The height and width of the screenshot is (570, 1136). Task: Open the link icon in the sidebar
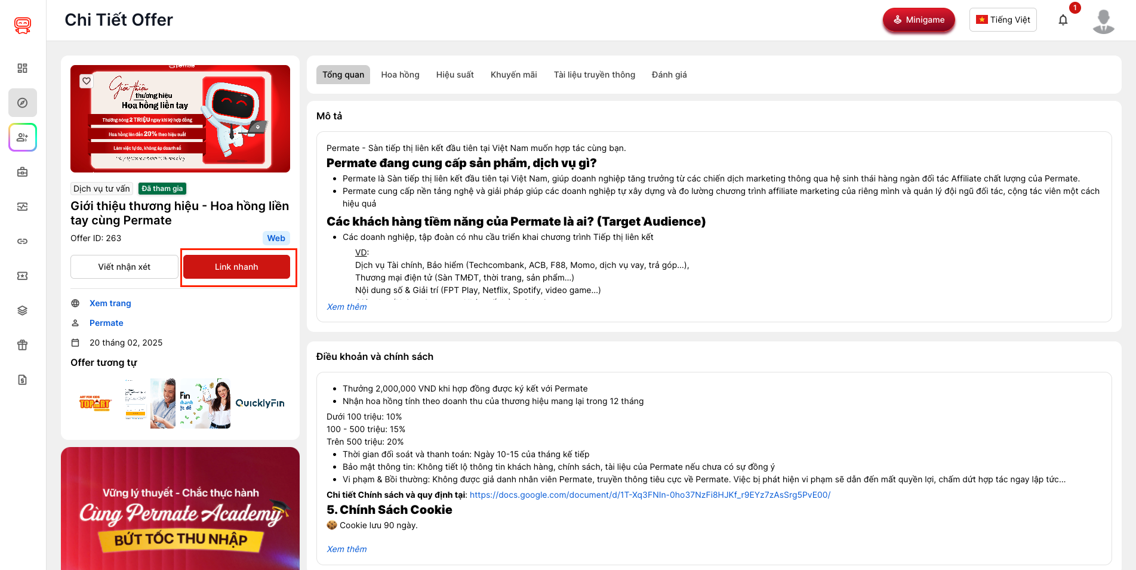23,241
